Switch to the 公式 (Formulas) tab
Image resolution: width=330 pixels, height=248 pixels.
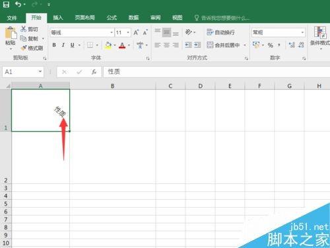point(112,18)
